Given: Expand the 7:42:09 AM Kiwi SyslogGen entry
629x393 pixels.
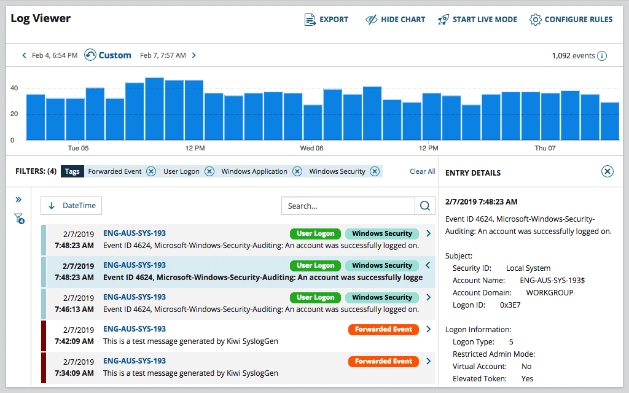Looking at the screenshot, I should click(429, 329).
